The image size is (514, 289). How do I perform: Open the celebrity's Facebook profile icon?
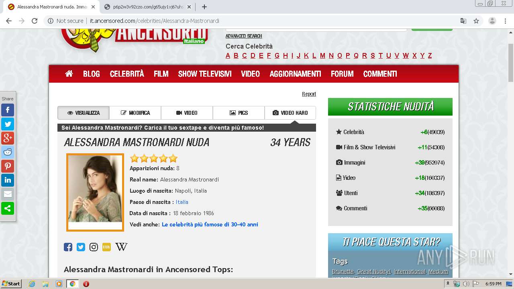pyautogui.click(x=68, y=247)
